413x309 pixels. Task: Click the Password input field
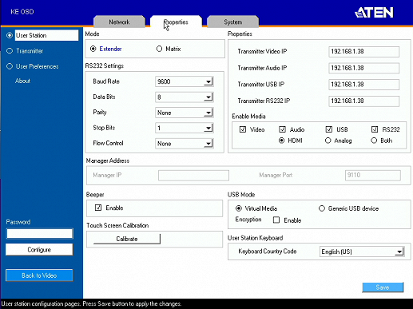[x=40, y=234]
